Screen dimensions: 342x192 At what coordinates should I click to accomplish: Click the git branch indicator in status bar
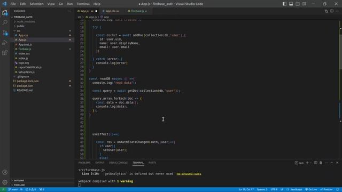pyautogui.click(x=15, y=190)
